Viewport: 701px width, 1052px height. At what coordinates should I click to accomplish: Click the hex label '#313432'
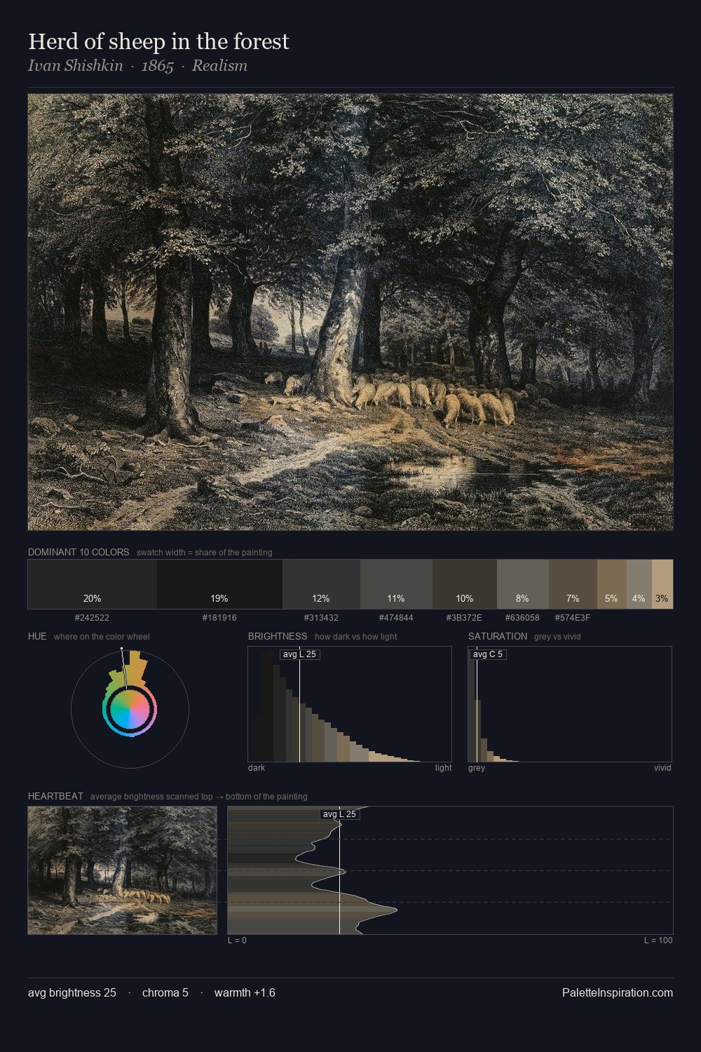321,618
